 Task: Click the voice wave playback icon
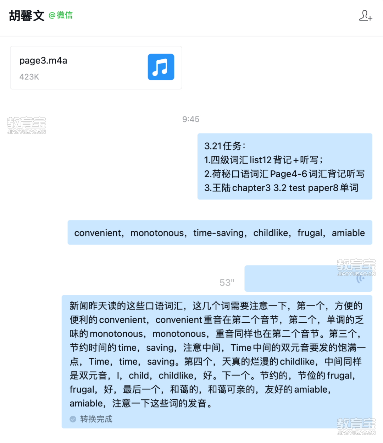click(x=360, y=278)
